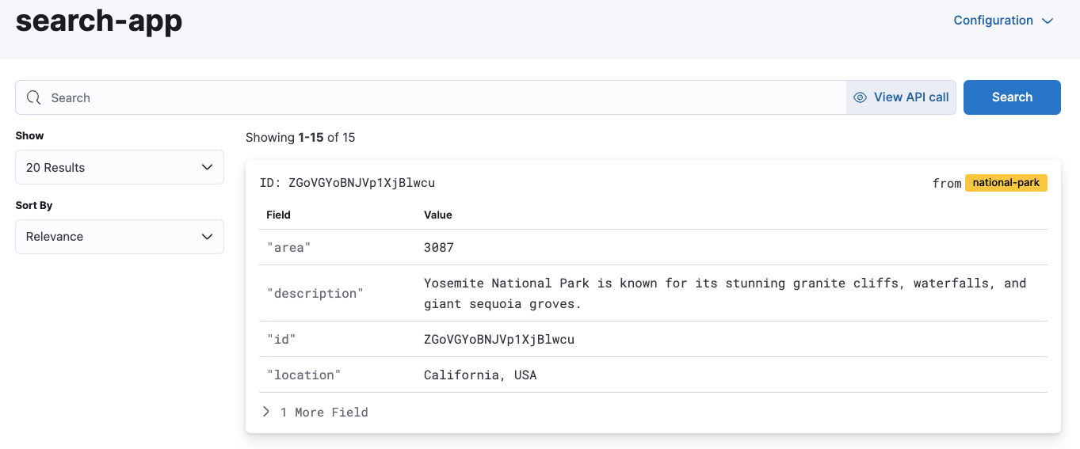Click the magnifying glass search icon

tap(33, 97)
